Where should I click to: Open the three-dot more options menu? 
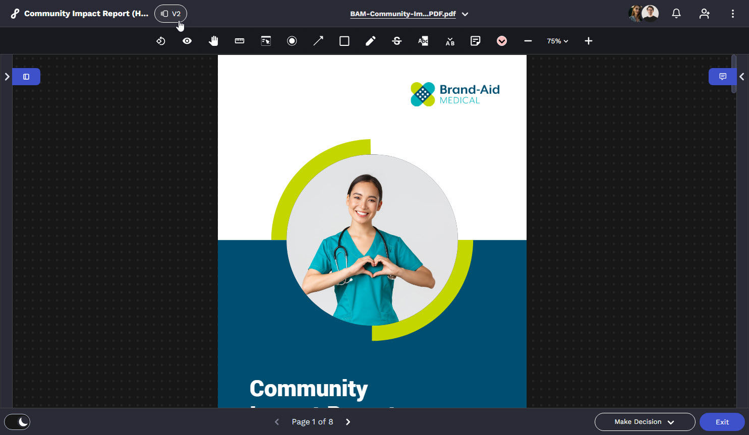click(733, 14)
